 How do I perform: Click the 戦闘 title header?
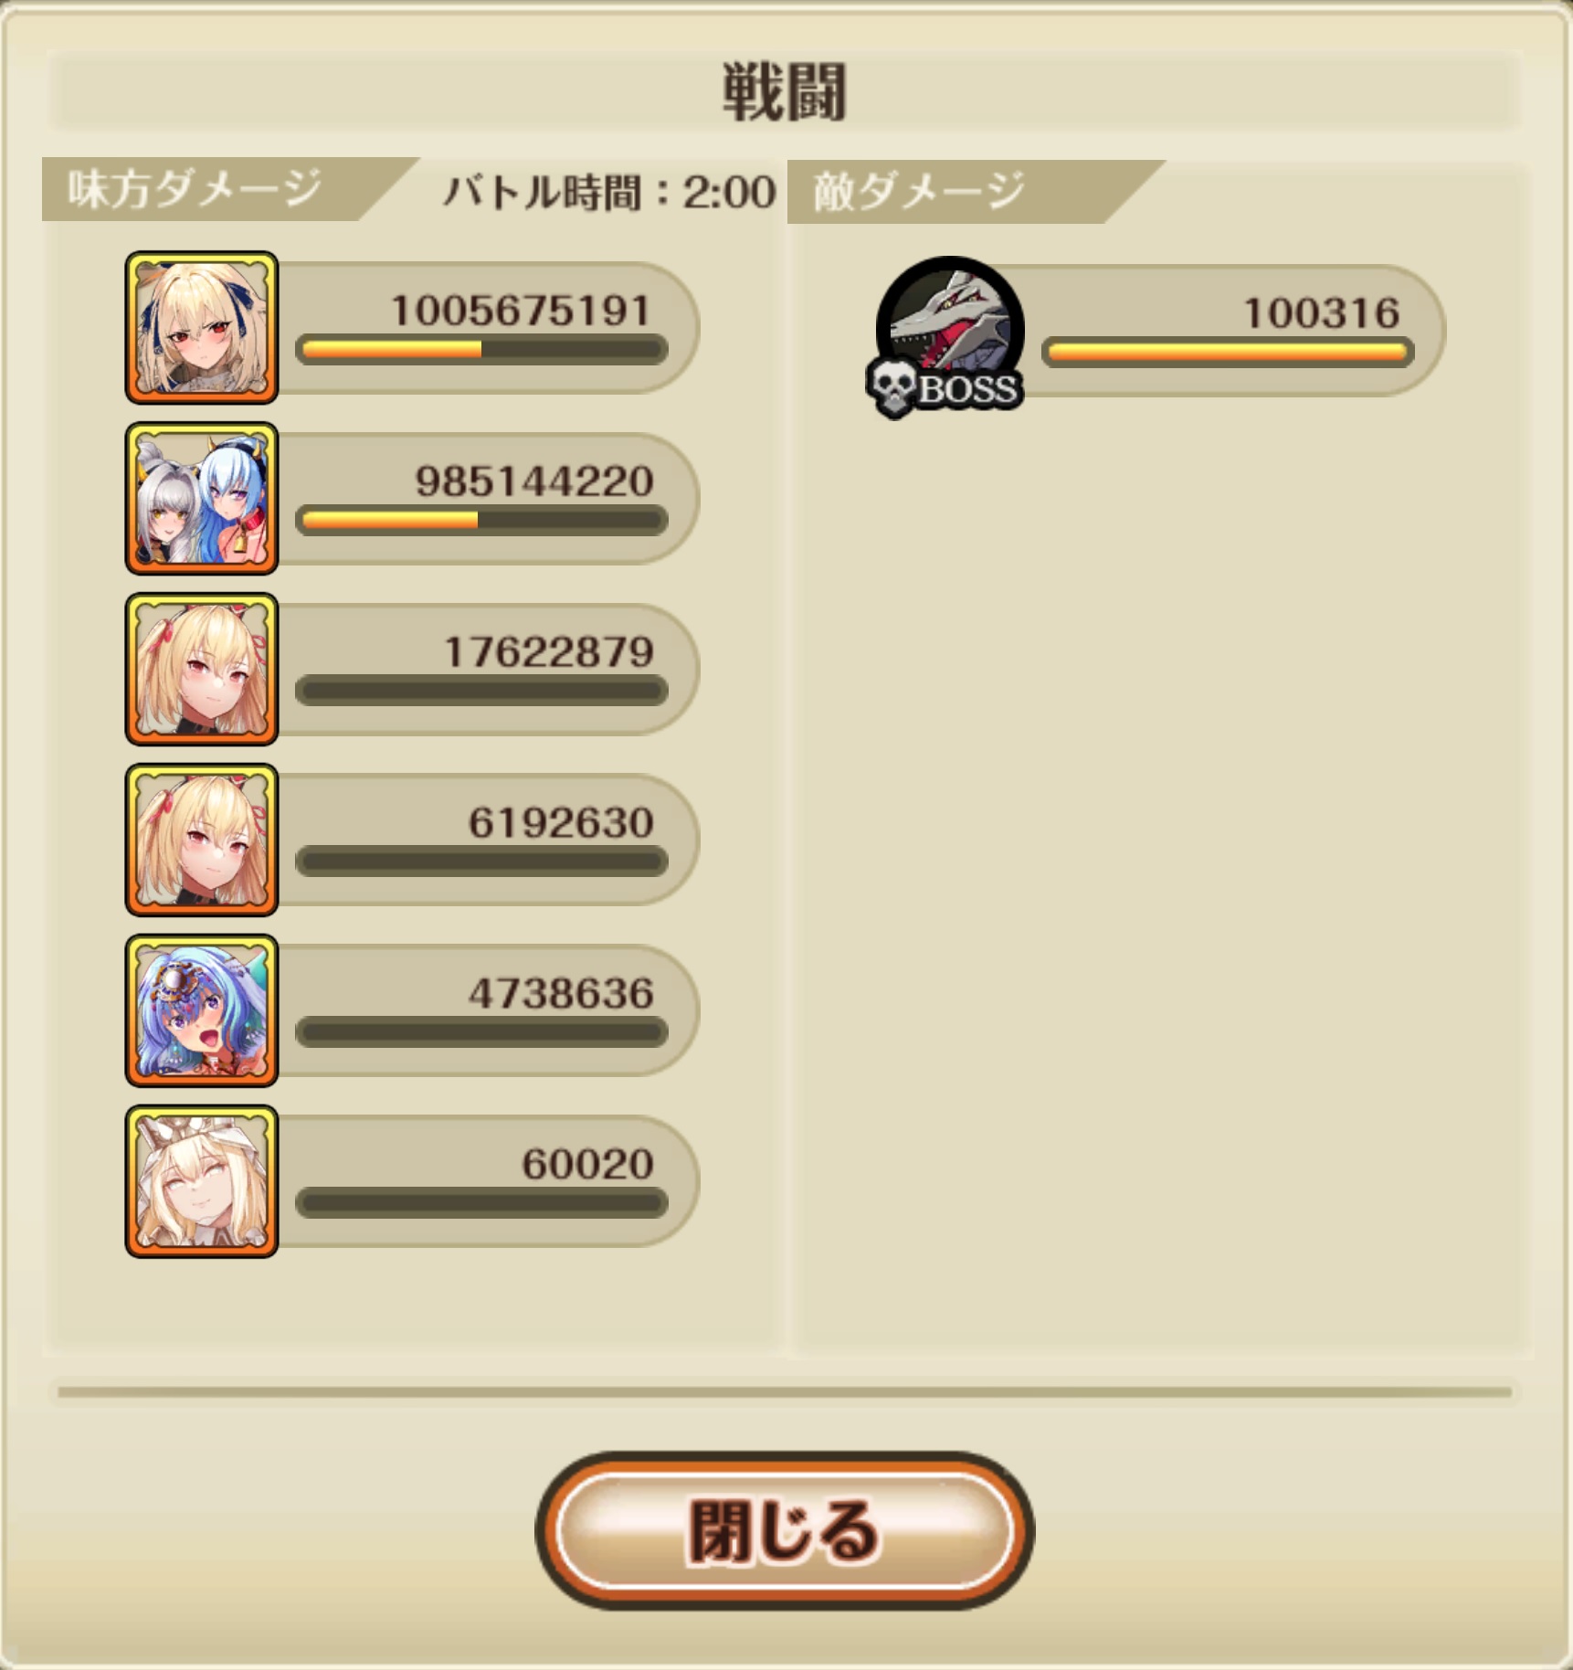pos(786,92)
